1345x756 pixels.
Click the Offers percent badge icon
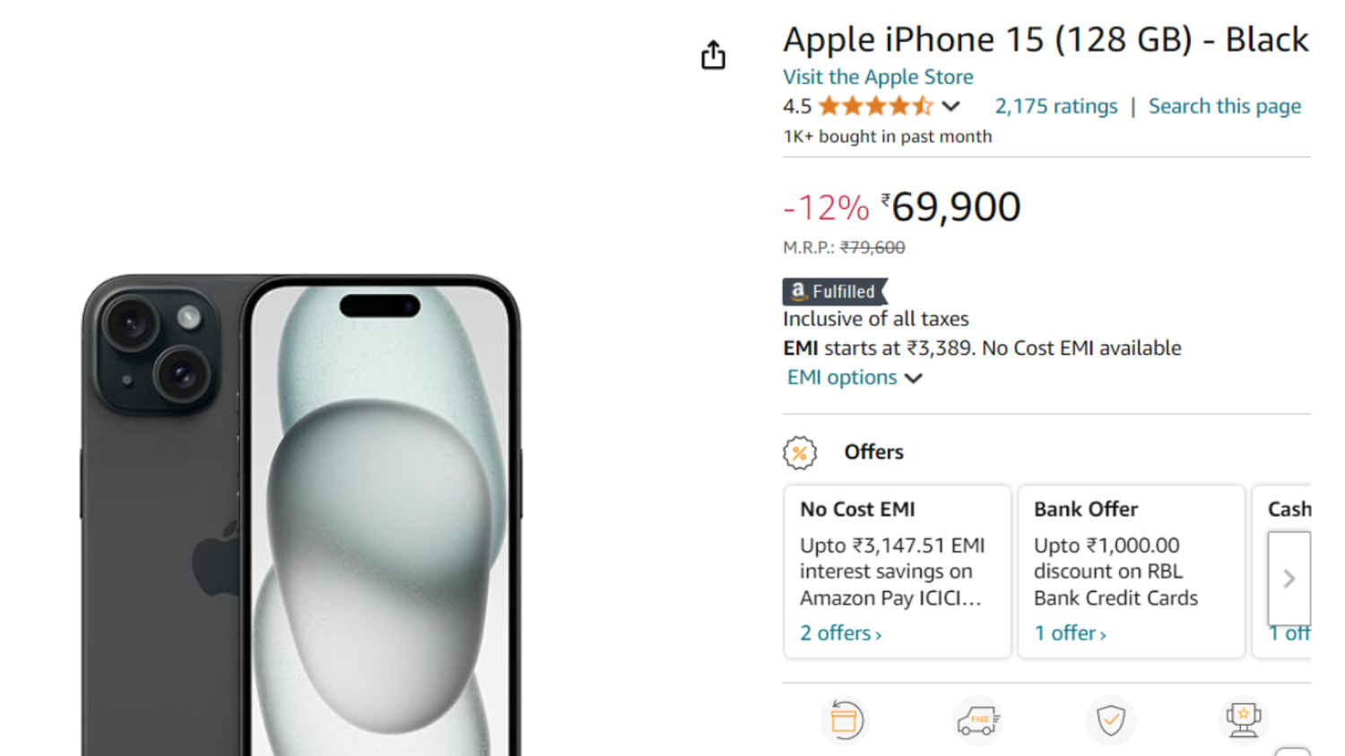coord(799,452)
